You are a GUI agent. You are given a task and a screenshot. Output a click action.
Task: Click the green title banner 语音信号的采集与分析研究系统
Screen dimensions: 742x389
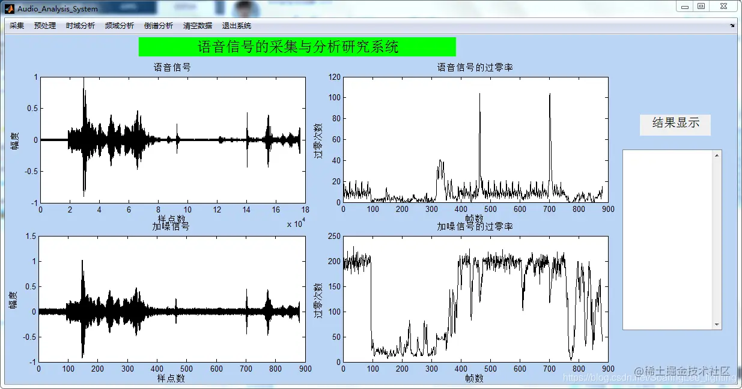(x=297, y=47)
